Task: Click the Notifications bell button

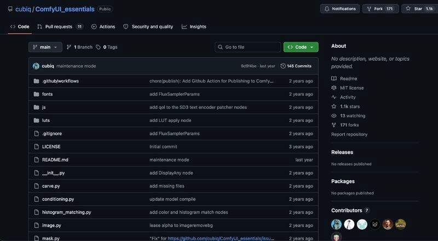Action: click(340, 9)
